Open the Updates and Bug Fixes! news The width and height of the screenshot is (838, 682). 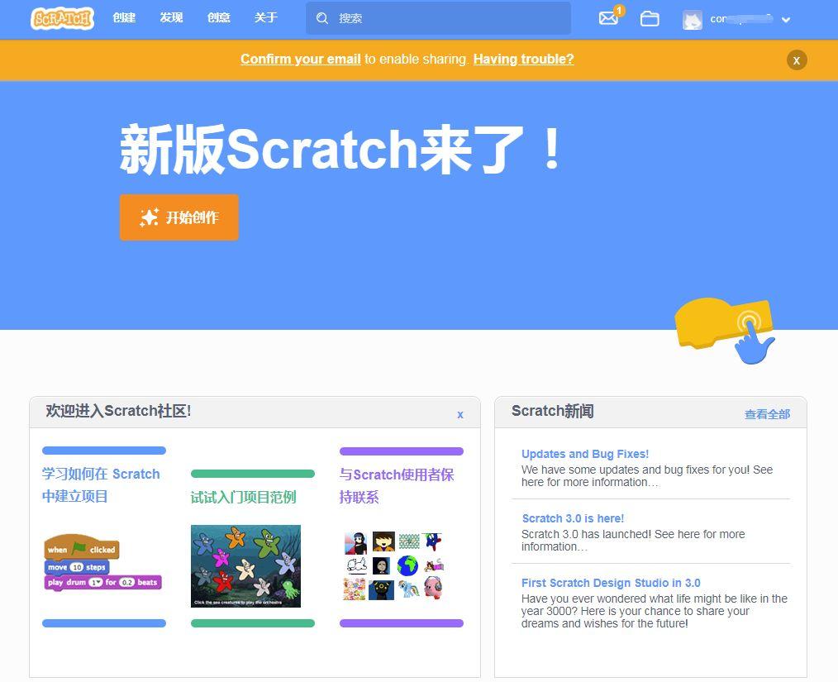coord(584,454)
